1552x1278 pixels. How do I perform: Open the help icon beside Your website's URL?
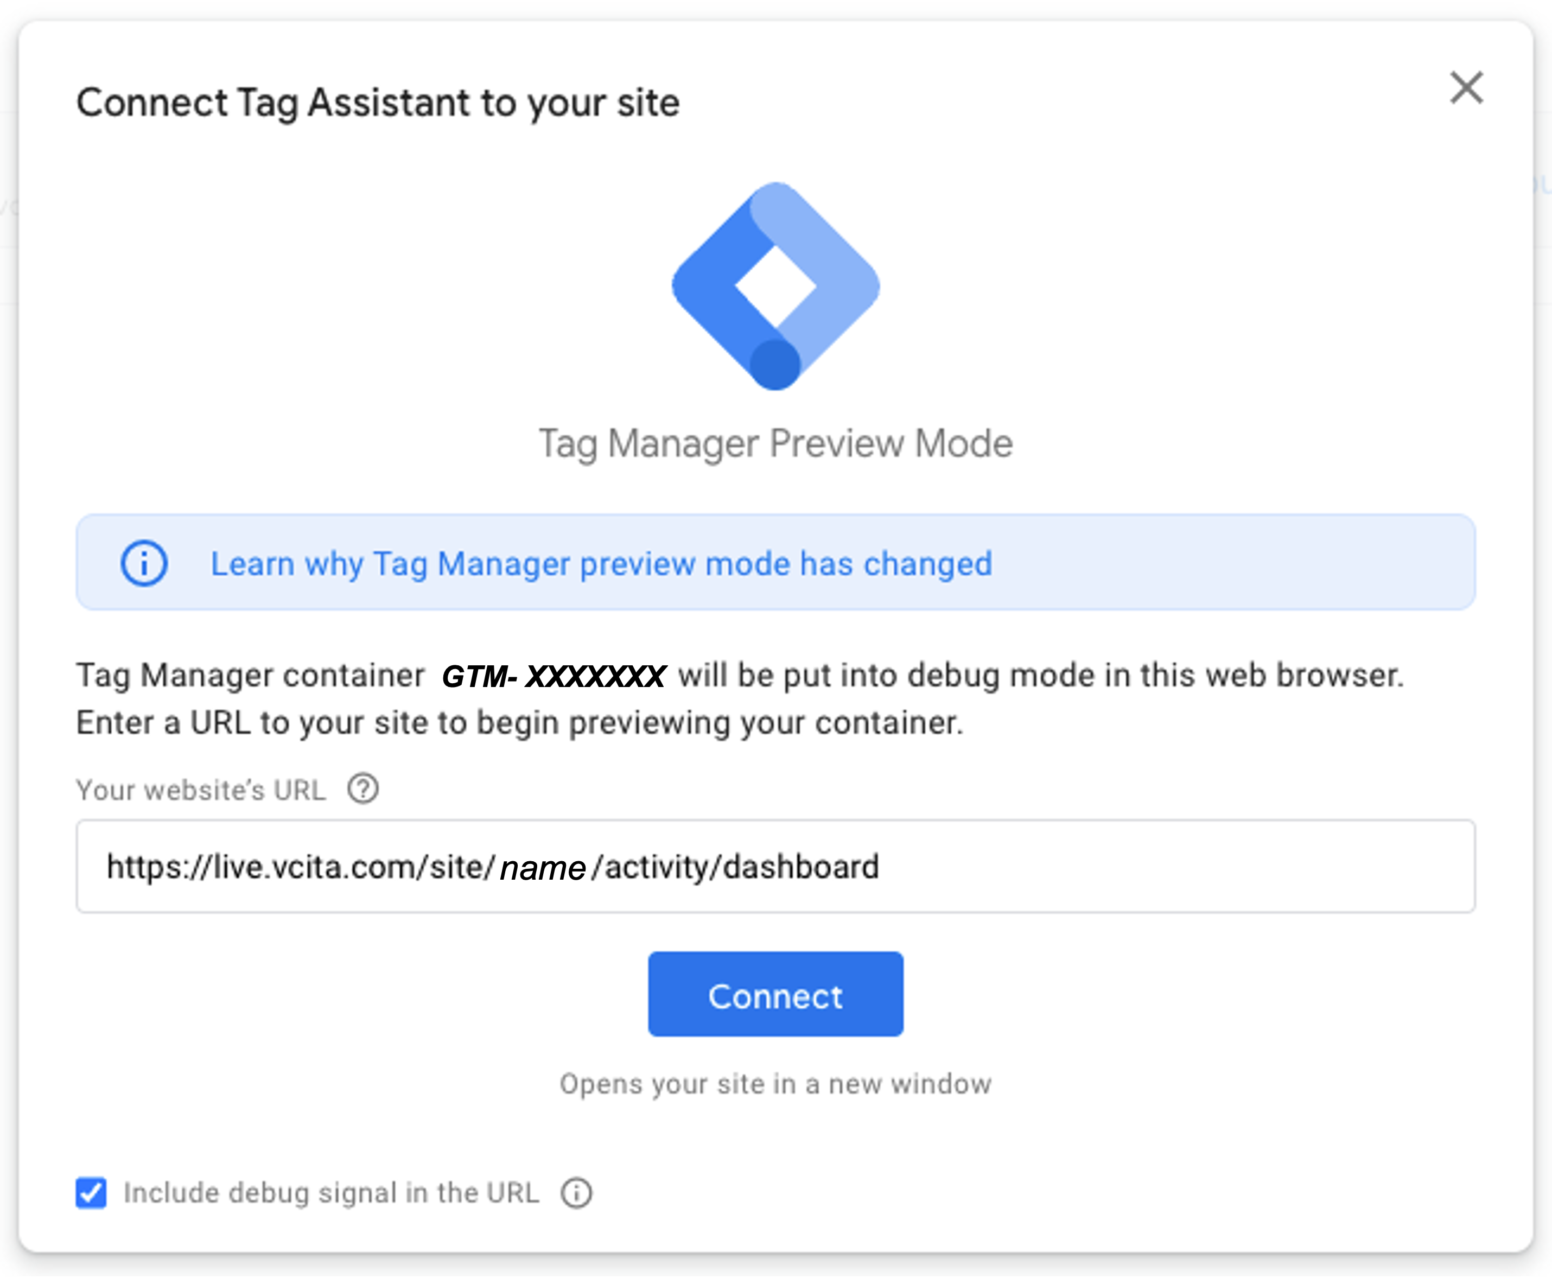coord(363,789)
